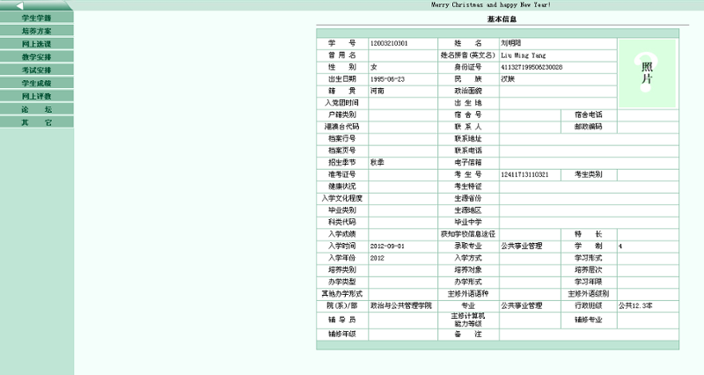
Task: Select the native place value 河南
Action: (378, 92)
